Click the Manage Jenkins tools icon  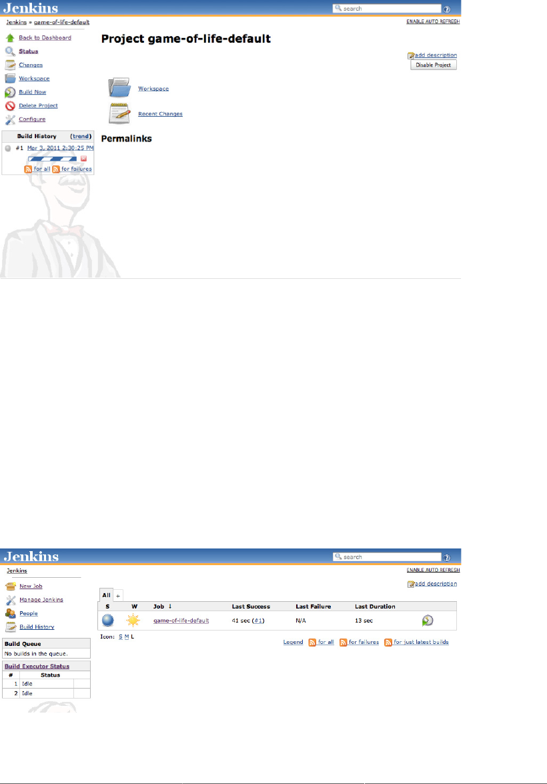11,600
